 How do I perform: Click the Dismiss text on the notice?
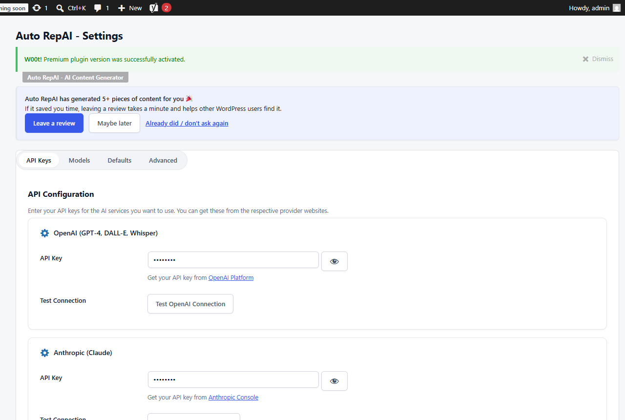click(x=603, y=59)
